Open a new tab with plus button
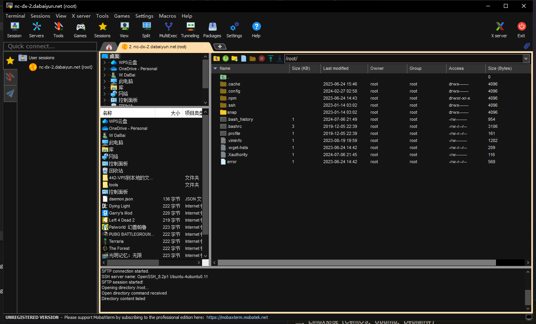Image resolution: width=536 pixels, height=324 pixels. pyautogui.click(x=220, y=47)
